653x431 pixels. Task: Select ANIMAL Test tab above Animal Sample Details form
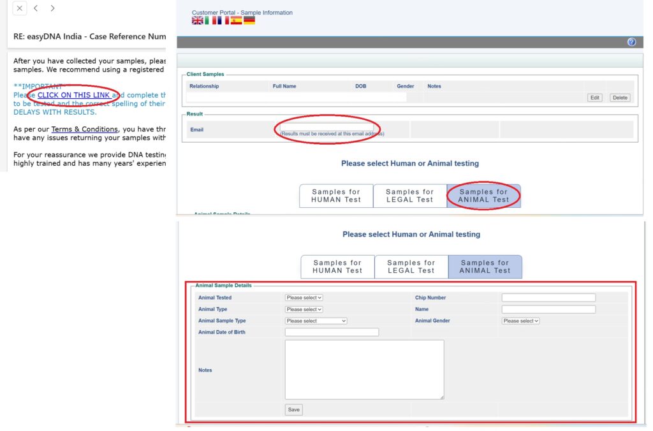click(x=485, y=267)
